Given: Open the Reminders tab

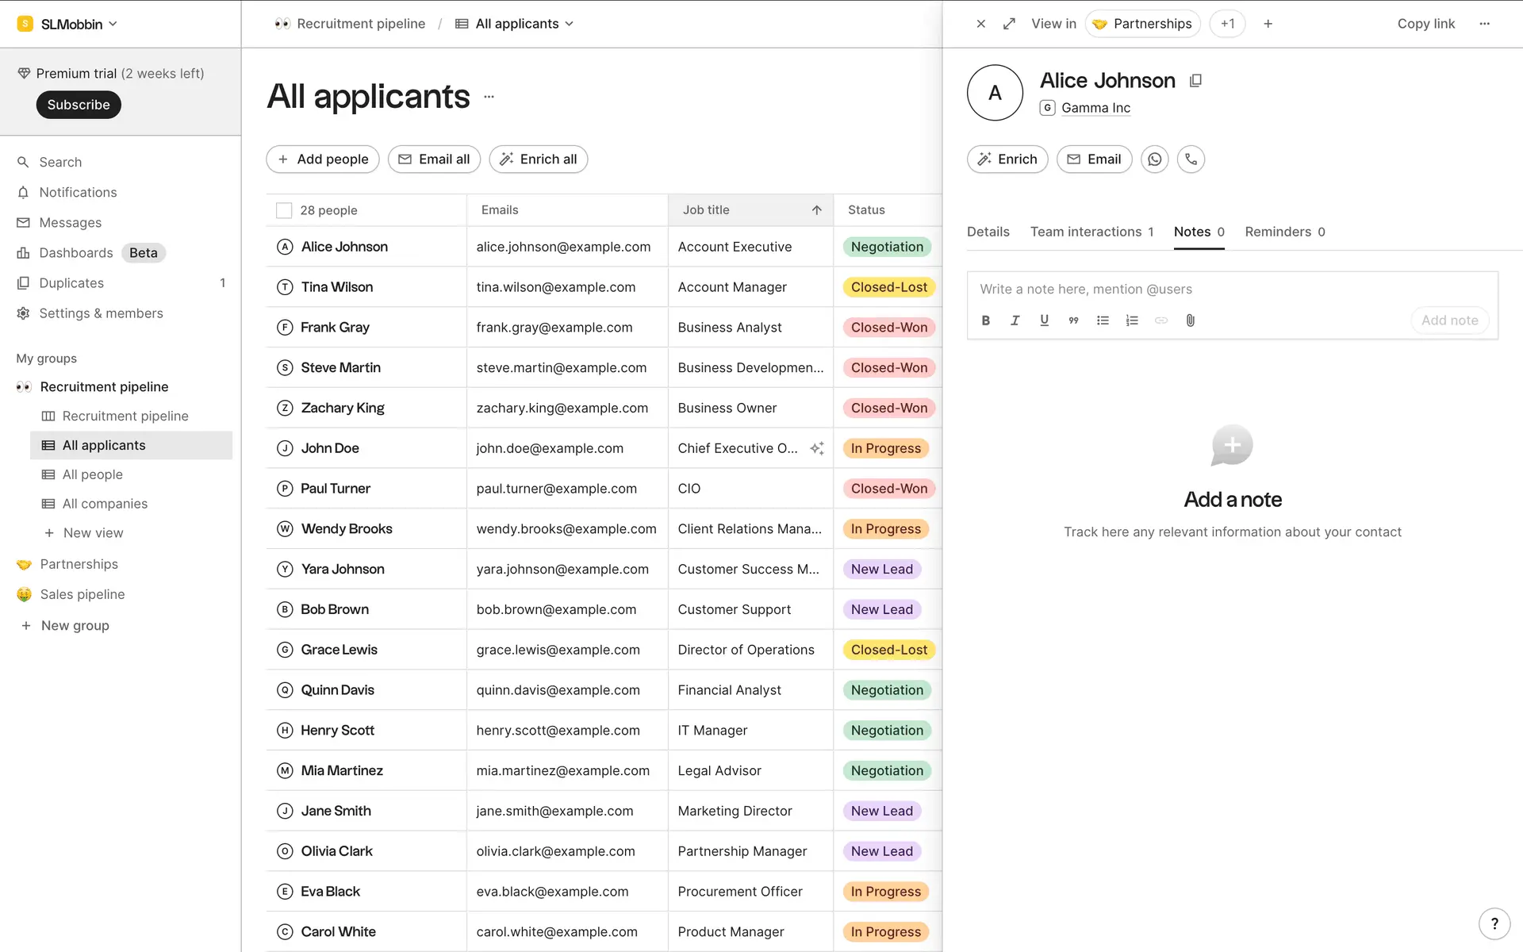Looking at the screenshot, I should (1284, 232).
